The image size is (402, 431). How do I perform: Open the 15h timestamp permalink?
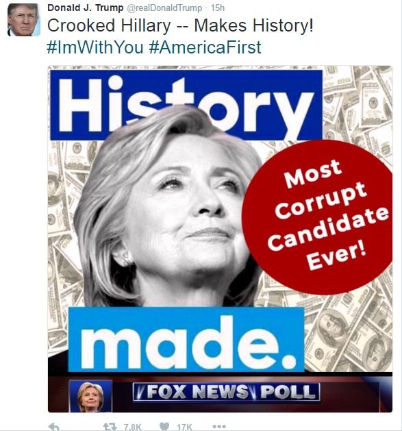click(x=218, y=8)
